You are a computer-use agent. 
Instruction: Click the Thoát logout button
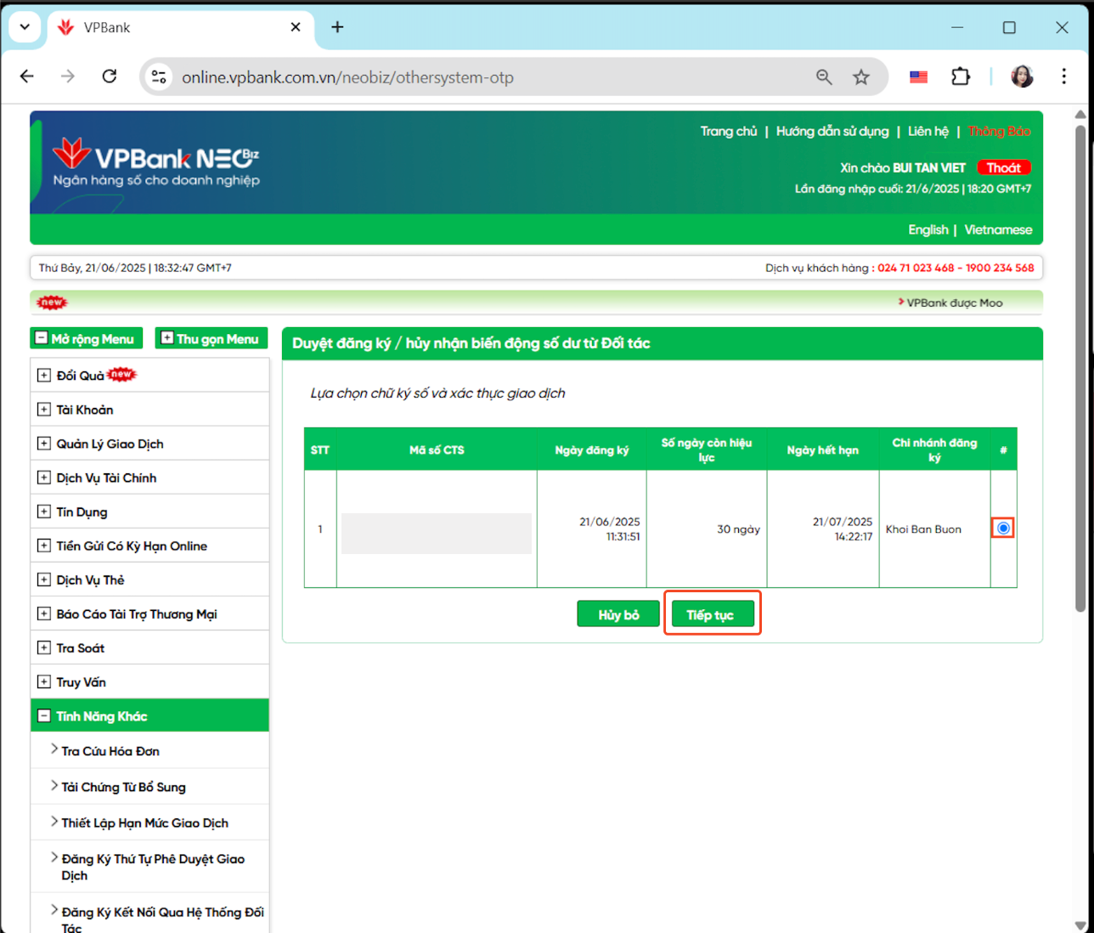click(1003, 167)
